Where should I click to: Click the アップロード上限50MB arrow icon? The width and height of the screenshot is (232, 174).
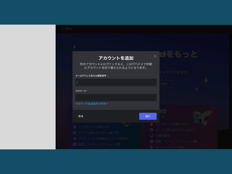click(75, 127)
